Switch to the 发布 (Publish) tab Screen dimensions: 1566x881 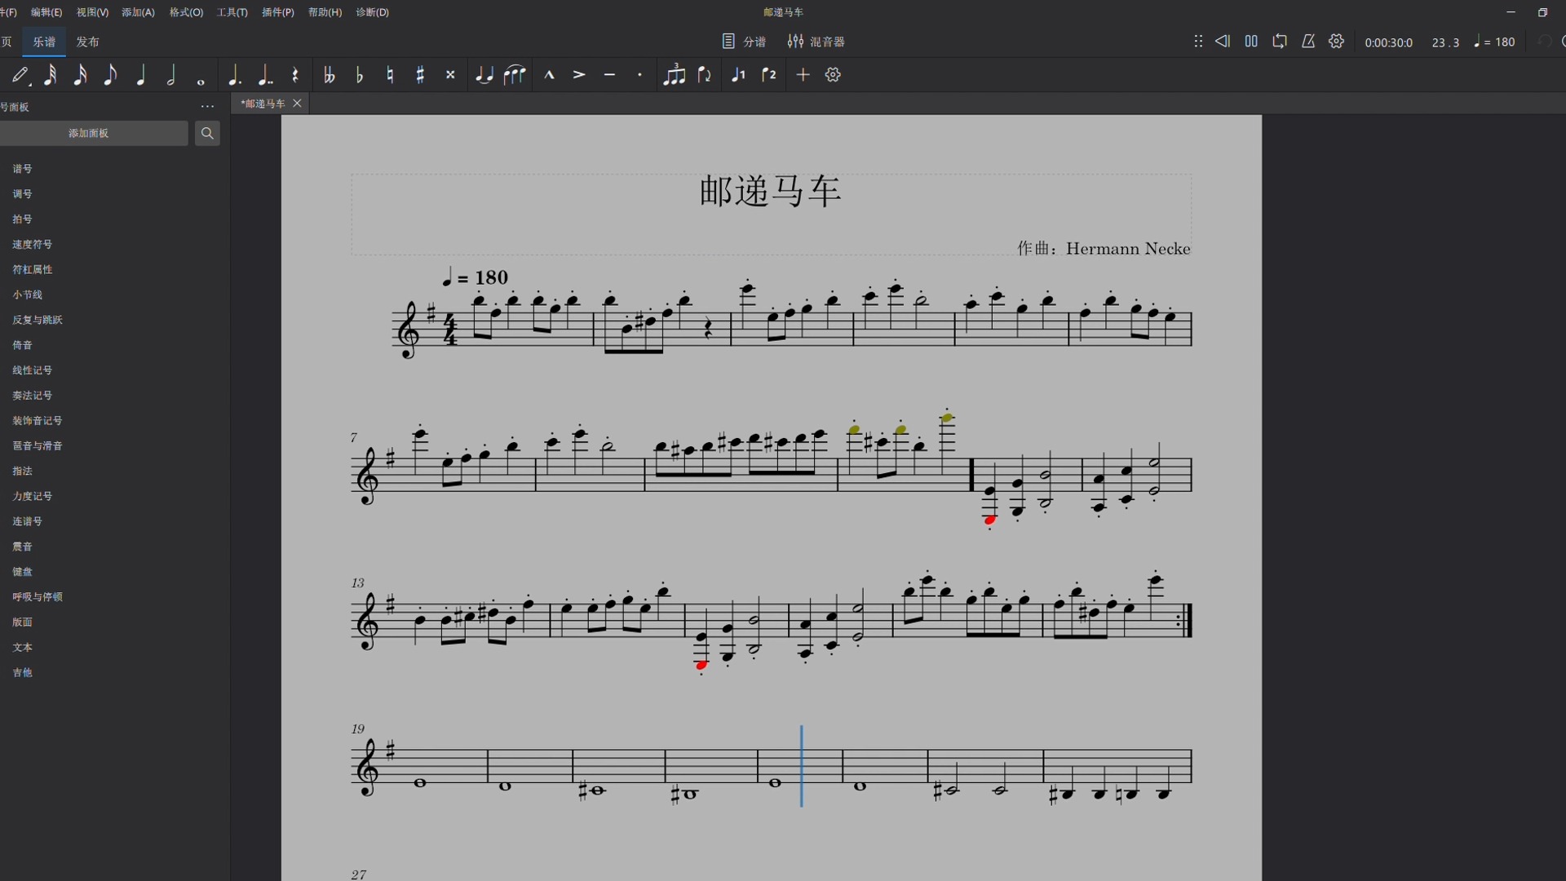87,42
